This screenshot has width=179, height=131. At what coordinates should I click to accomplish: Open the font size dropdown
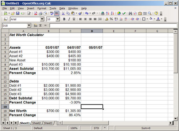58,19
